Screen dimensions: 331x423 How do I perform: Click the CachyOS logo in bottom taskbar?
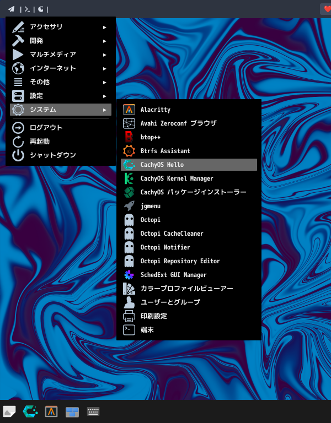[30, 411]
